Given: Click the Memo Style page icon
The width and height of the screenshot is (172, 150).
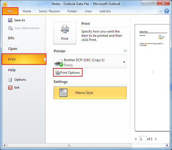Looking at the screenshot, I should [63, 93].
